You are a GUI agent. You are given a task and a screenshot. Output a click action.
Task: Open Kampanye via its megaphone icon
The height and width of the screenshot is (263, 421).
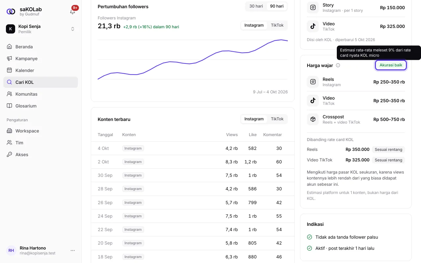click(x=9, y=59)
